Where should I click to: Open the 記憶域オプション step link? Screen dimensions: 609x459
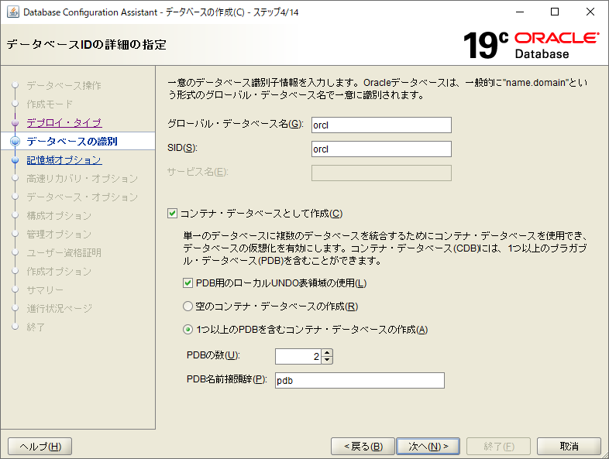(64, 160)
